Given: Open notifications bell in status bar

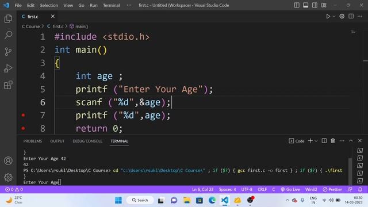Looking at the screenshot, I should tap(360, 189).
